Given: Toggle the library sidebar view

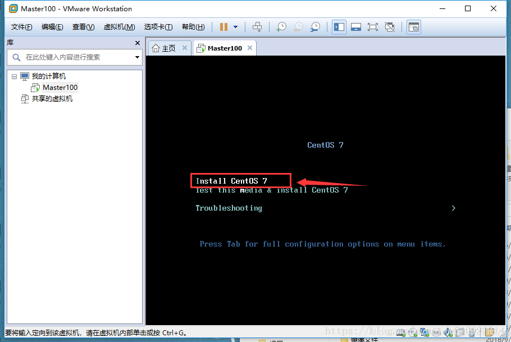Looking at the screenshot, I should click(339, 27).
